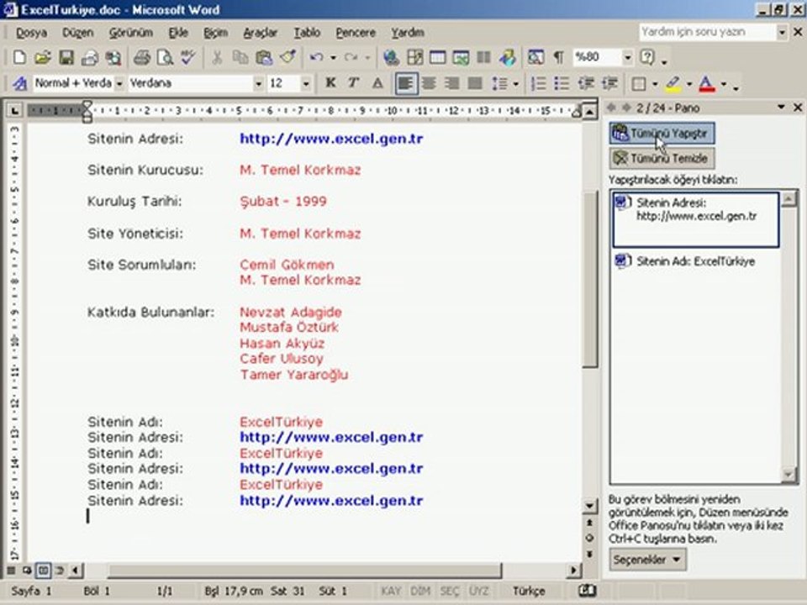Center the paragraph text
Viewport: 807px width, 605px height.
429,83
